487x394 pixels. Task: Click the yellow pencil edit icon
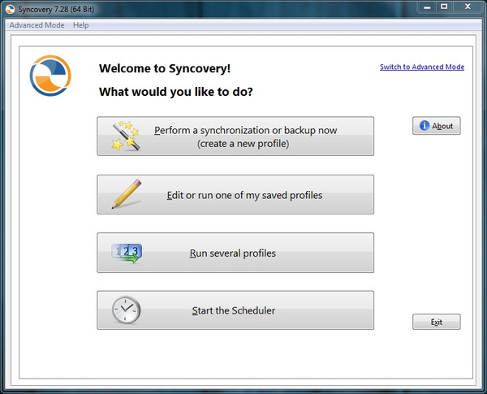click(127, 193)
